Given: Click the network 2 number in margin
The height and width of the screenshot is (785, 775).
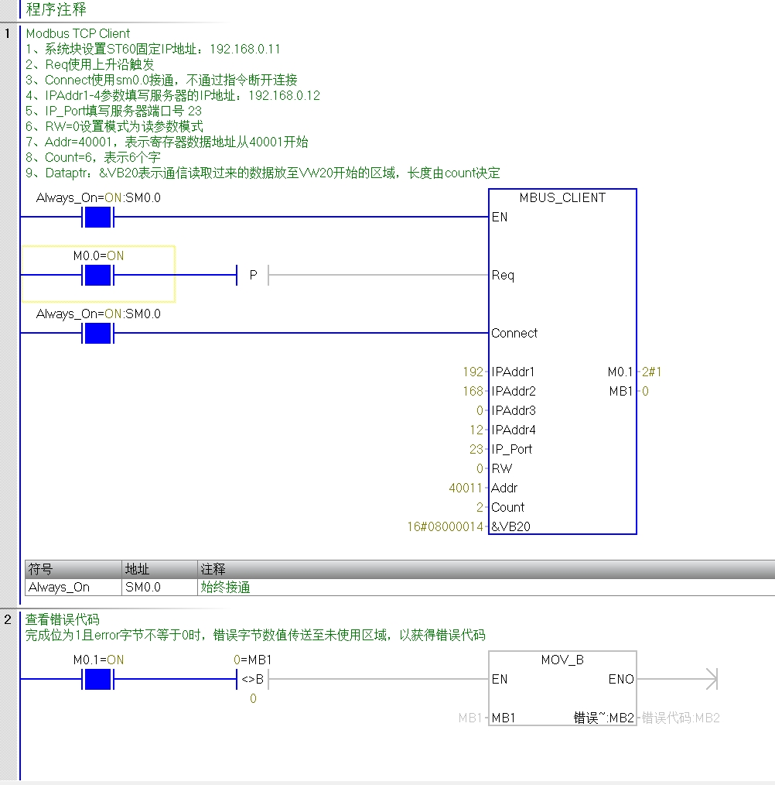Looking at the screenshot, I should click(x=8, y=619).
